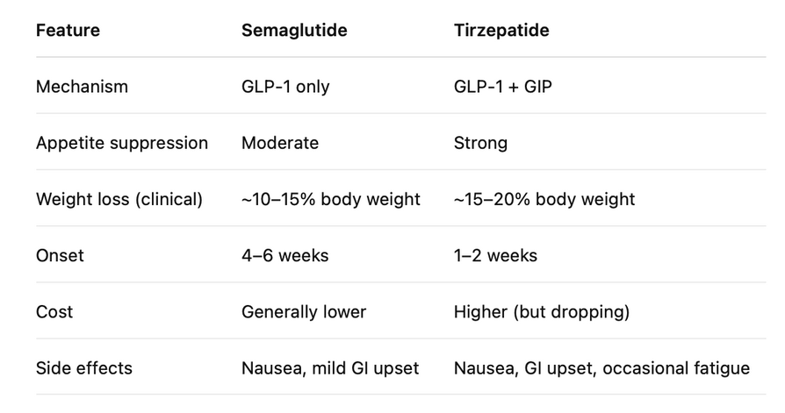Click the ~15–20% body weight cell

544,199
